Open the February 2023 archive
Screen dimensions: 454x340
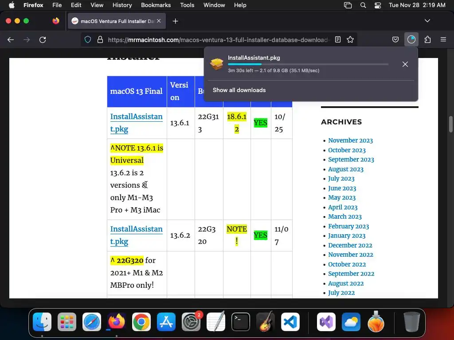(x=348, y=226)
